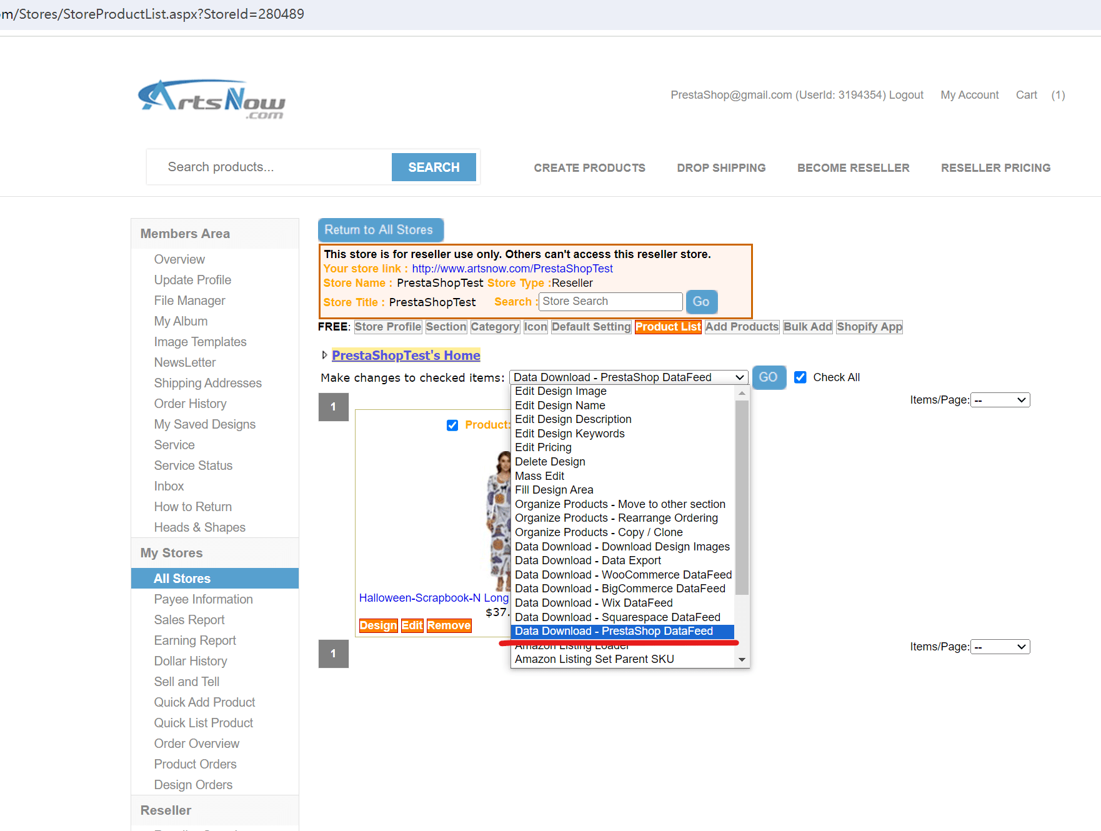Pick Data Download - WooCommerce DataFeed
This screenshot has width=1101, height=831.
click(622, 575)
